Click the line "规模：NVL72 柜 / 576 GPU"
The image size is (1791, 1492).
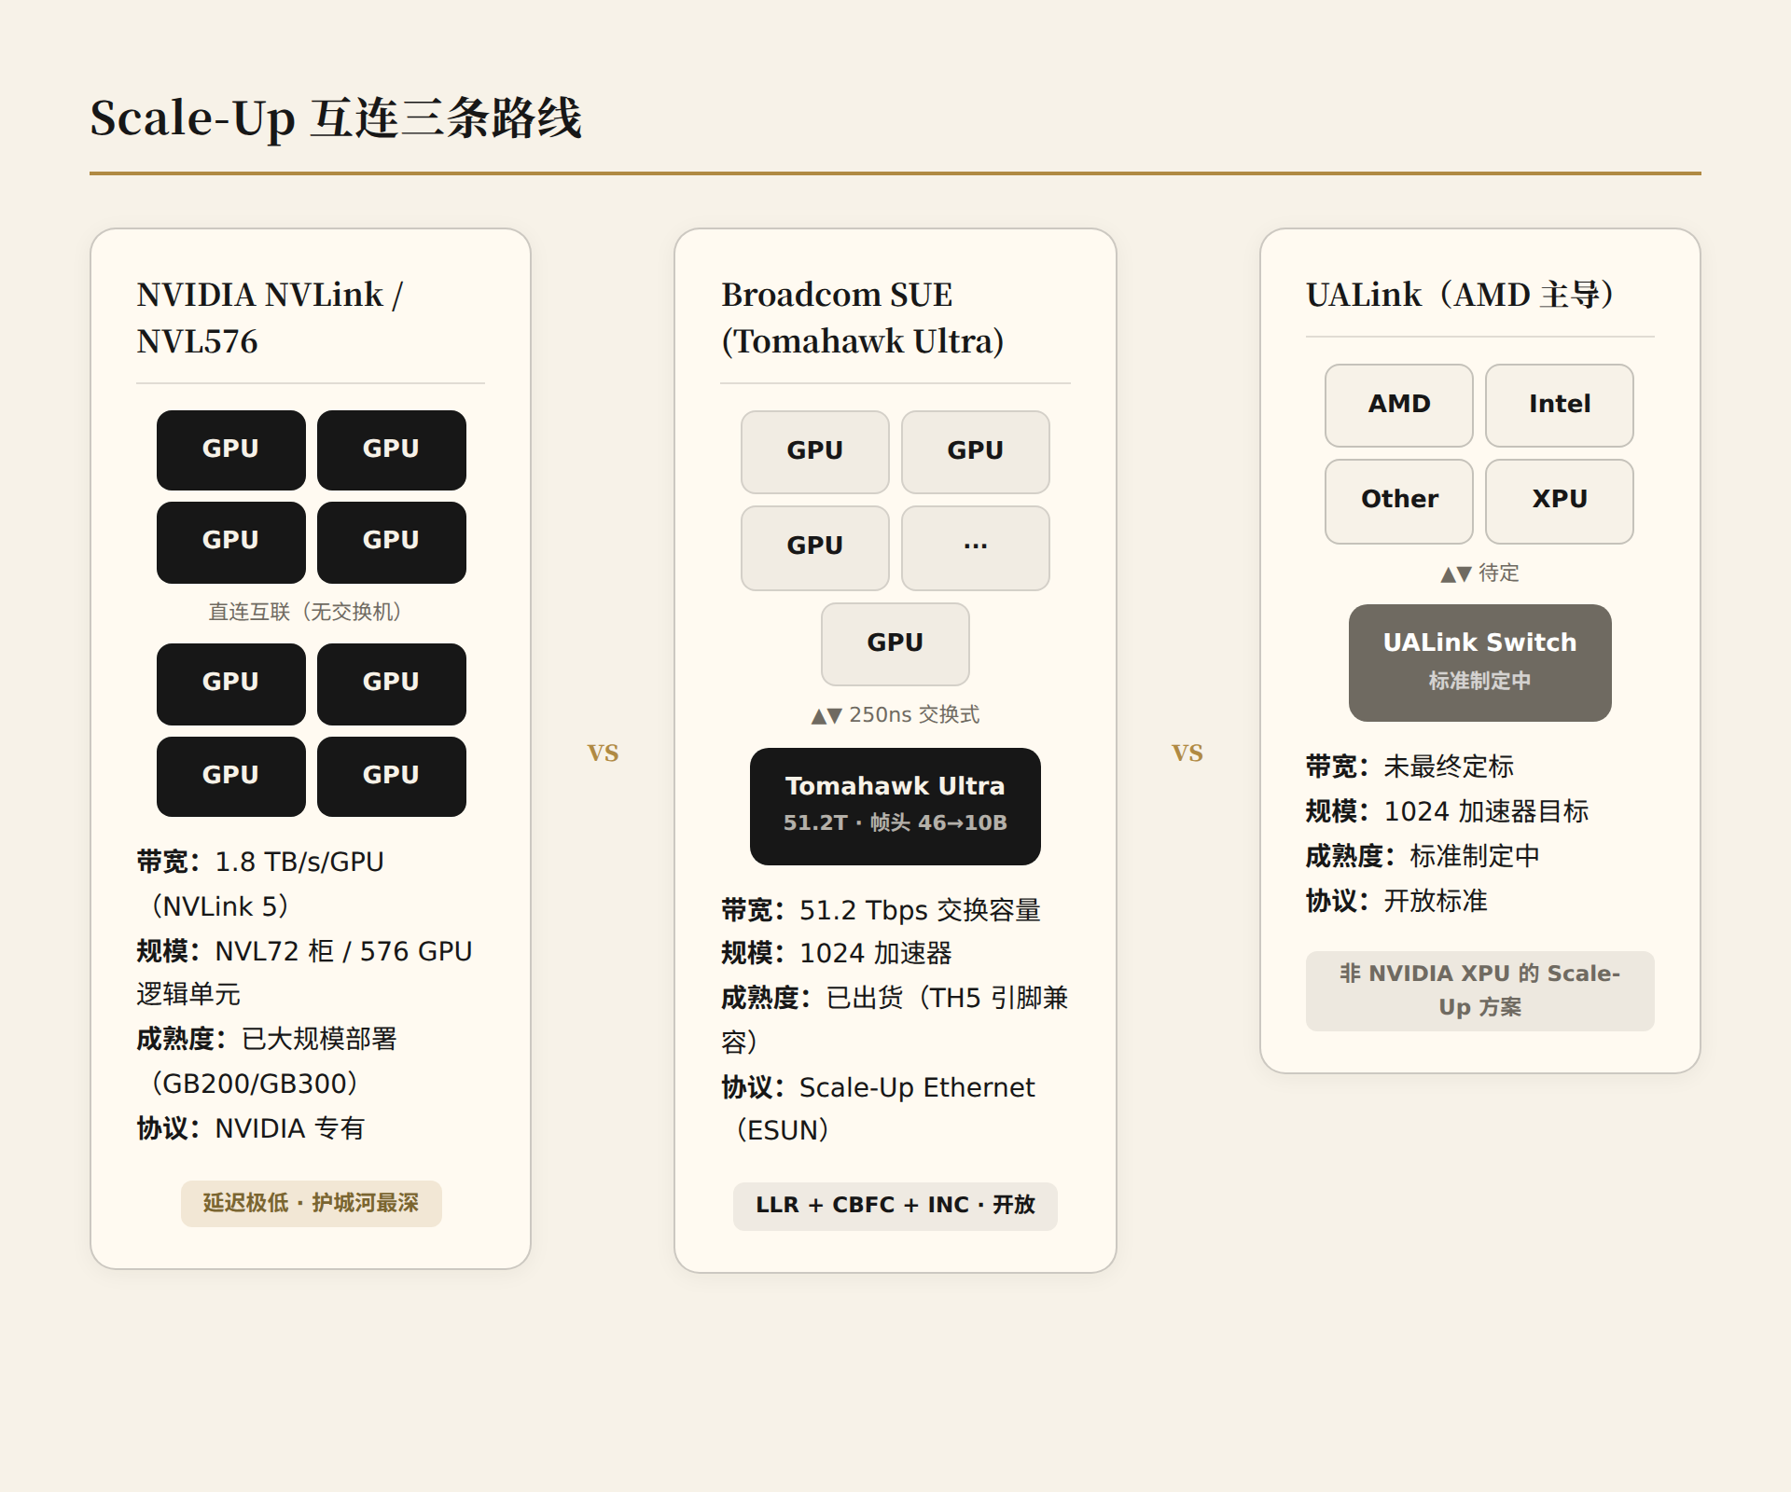click(304, 951)
